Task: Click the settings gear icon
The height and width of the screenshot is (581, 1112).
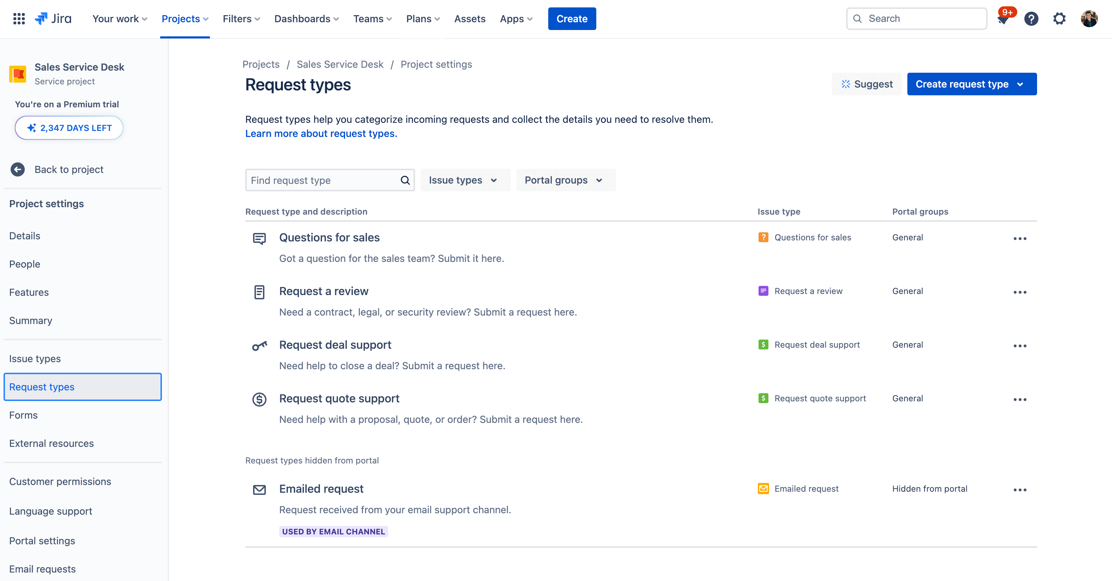Action: pos(1059,18)
